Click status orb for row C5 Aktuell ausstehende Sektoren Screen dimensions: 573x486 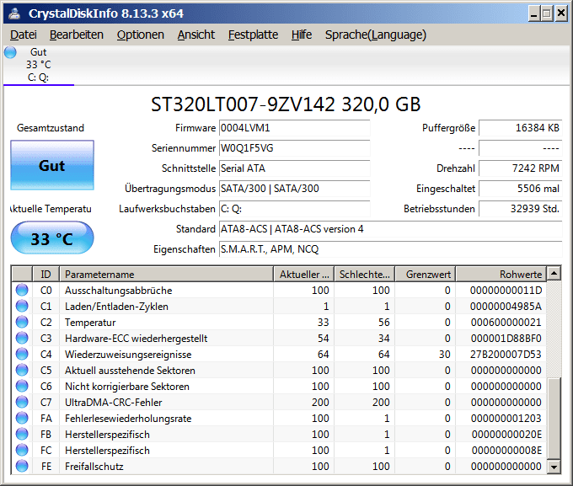pyautogui.click(x=22, y=370)
